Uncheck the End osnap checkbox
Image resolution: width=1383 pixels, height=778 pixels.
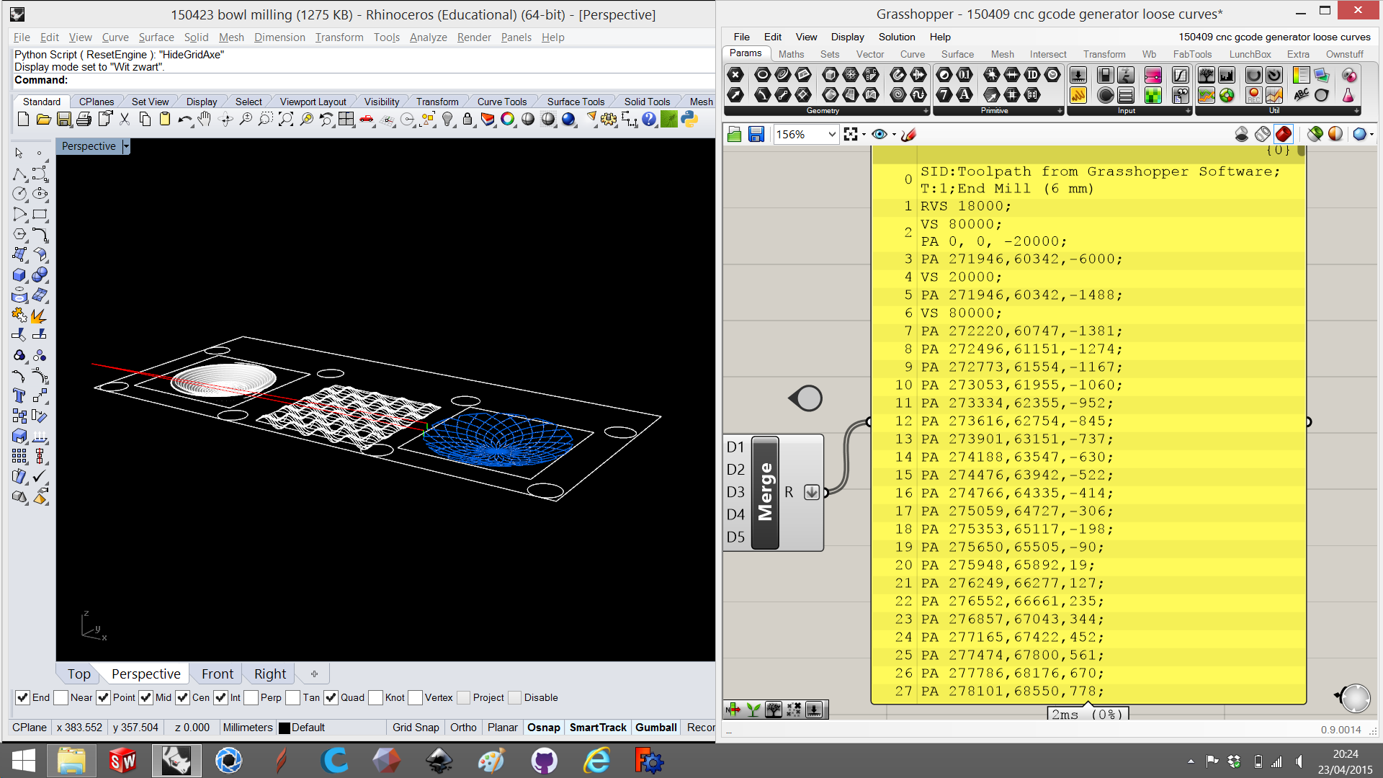22,697
